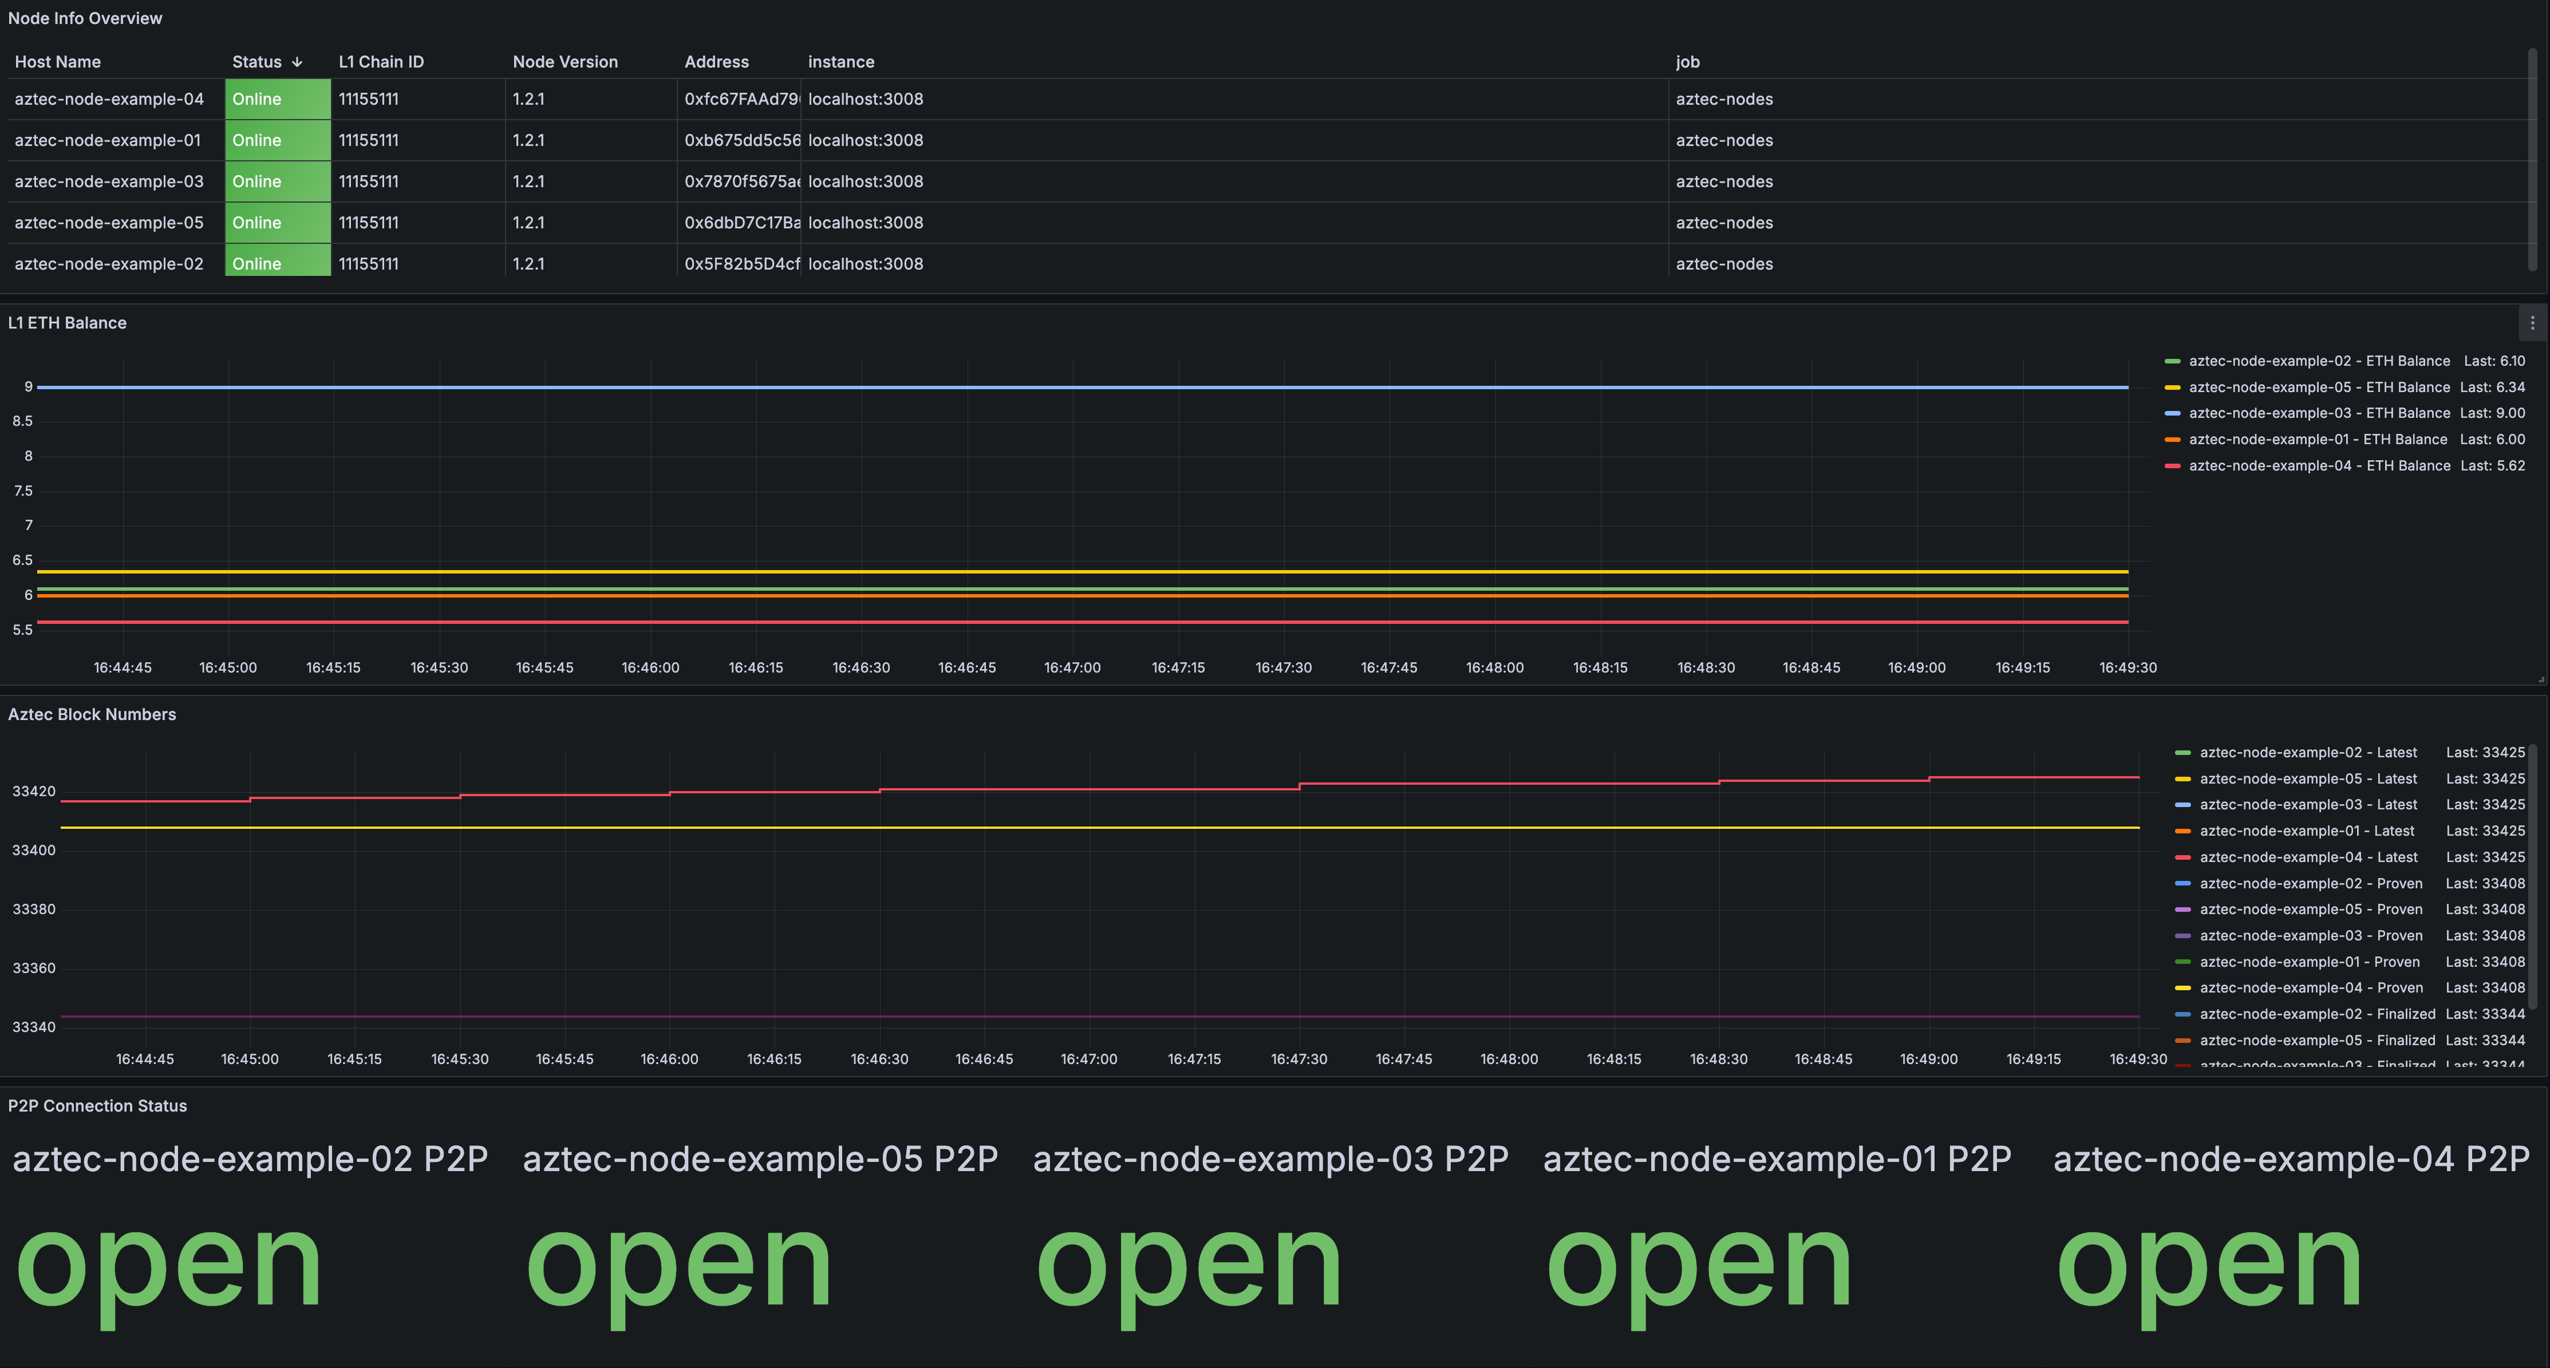
Task: Toggle aztec-node-example-03 Proven legend series
Action: (x=2311, y=935)
